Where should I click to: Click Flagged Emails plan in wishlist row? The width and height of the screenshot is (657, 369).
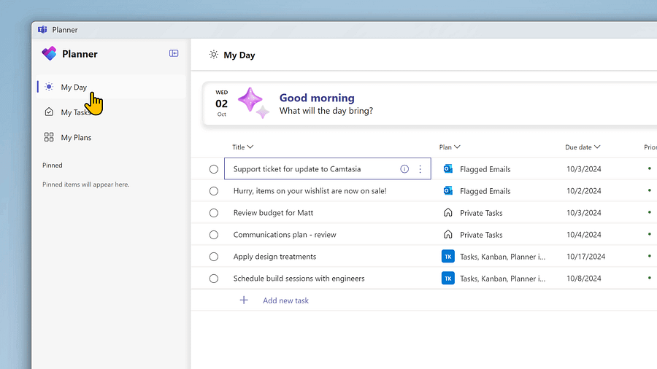(485, 191)
